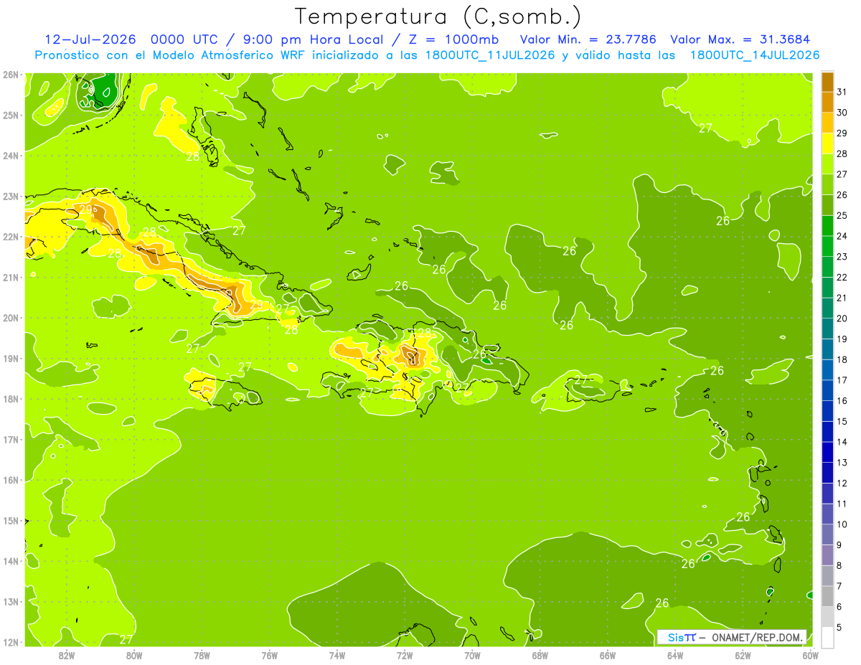Screen dimensions: 861x665
Task: Click the blue color bar segment between 15 and 16
Action: [x=827, y=411]
